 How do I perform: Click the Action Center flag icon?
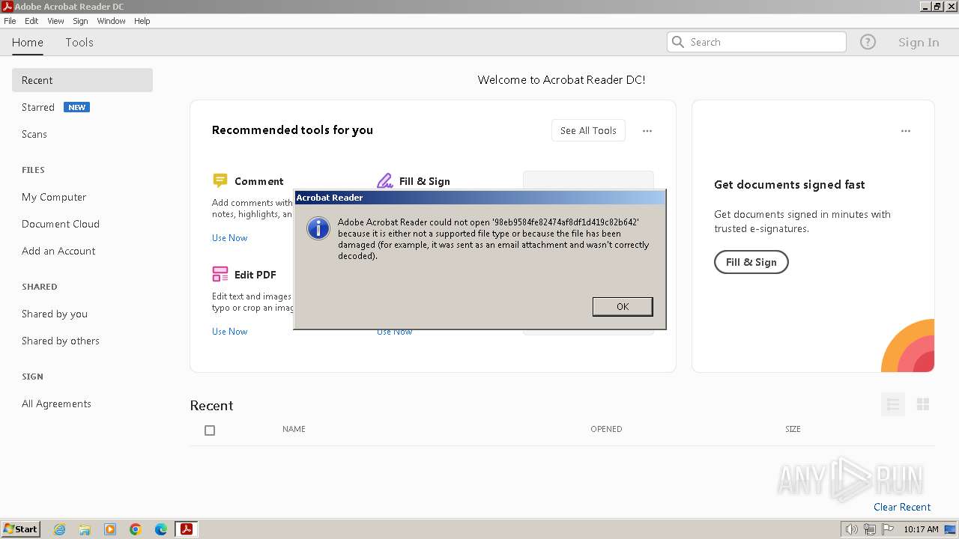tap(888, 529)
